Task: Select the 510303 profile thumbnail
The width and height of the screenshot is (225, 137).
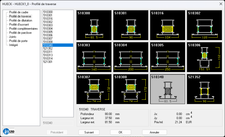Action: click(94, 57)
